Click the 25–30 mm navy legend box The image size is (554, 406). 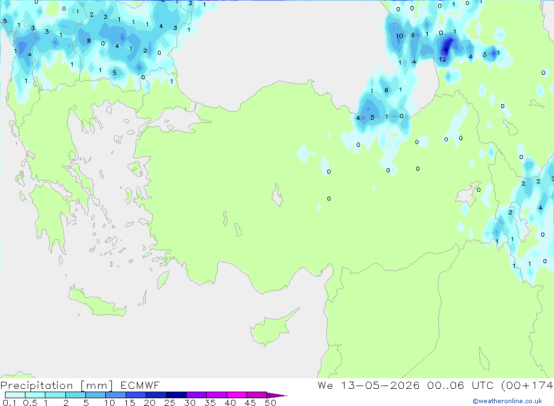(176, 395)
